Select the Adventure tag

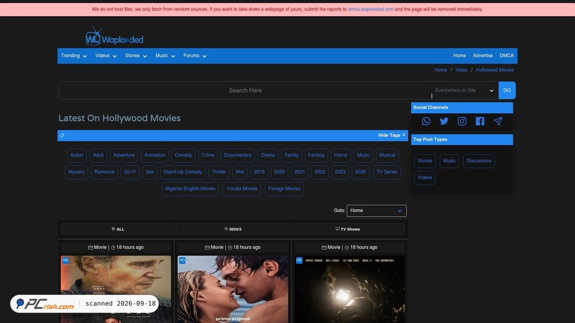(124, 155)
